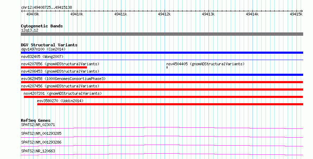This screenshot has width=313, height=159.
Task: Click the 49410k ruler tick label
Action: pyautogui.click(x=77, y=14)
